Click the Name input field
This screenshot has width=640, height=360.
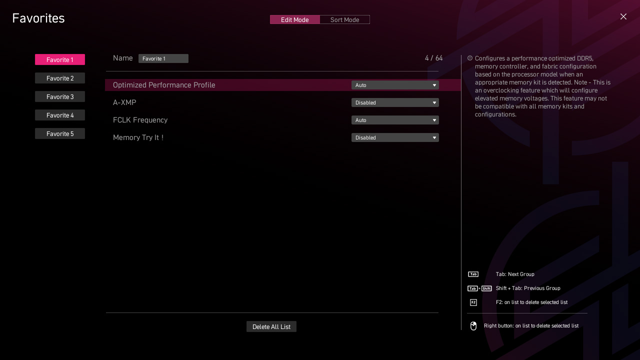pyautogui.click(x=163, y=58)
